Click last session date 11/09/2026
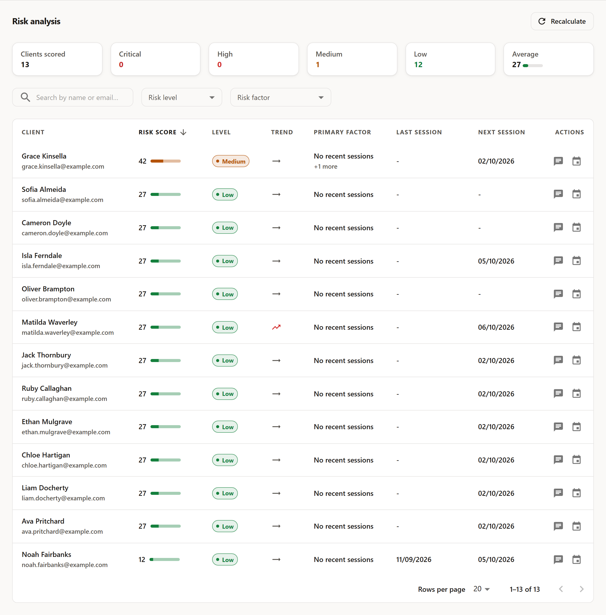Viewport: 606px width, 615px height. [x=413, y=559]
